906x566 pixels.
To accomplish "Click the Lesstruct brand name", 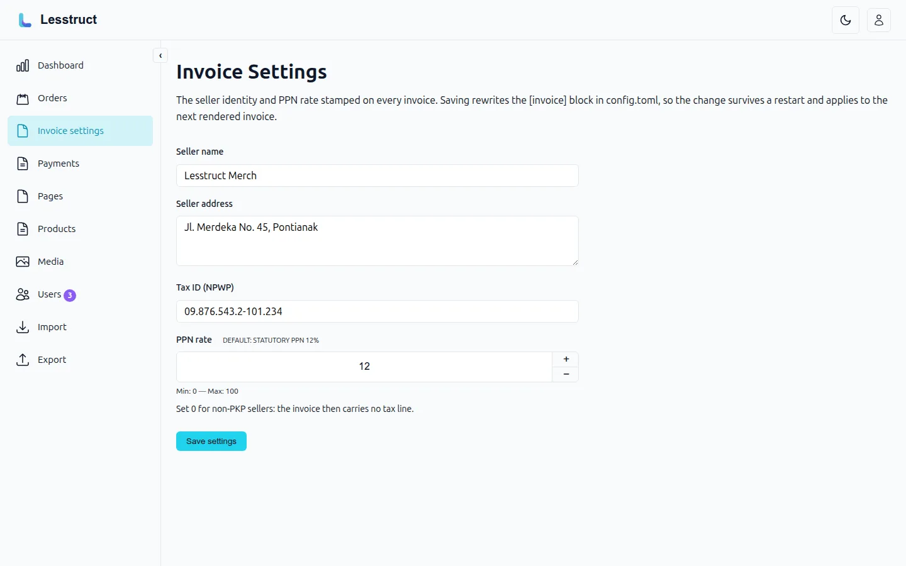I will point(69,19).
